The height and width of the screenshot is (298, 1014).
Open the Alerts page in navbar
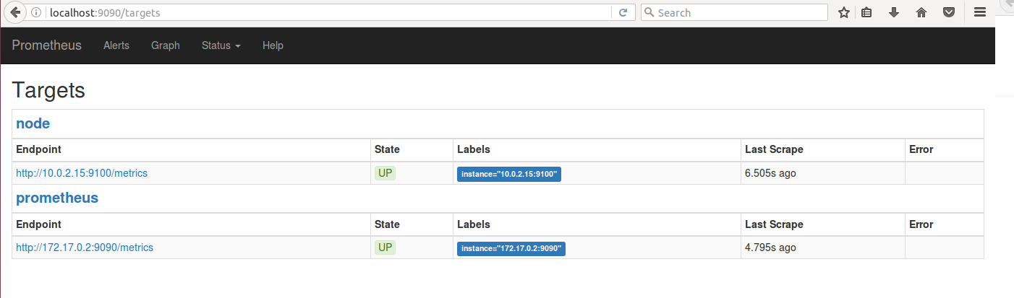click(x=116, y=45)
